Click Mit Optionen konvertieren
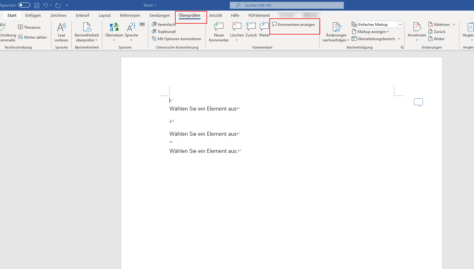The height and width of the screenshot is (269, 474). [x=177, y=39]
